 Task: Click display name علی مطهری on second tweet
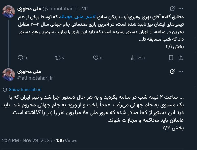coord(29,72)
